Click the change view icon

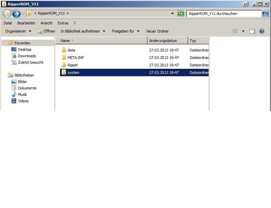235,31
